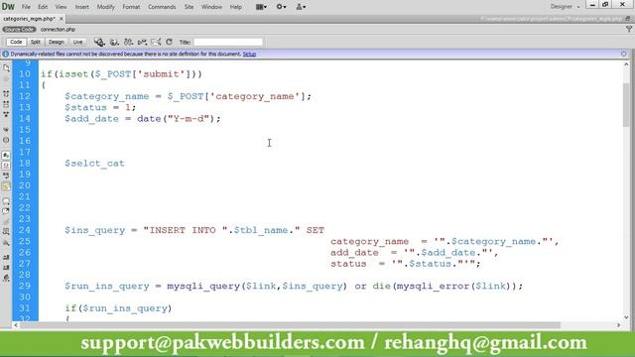Open the workspace Layout dropdown
This screenshot has height=357, width=635.
coord(261,7)
